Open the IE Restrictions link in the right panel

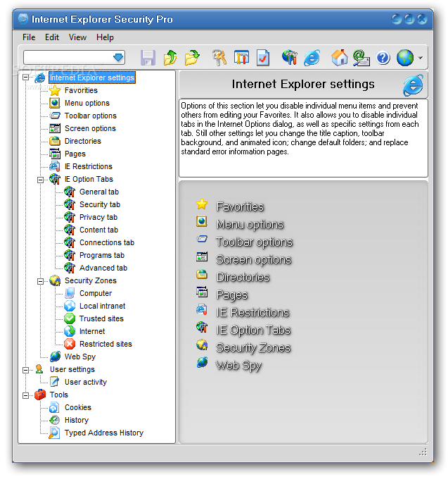pyautogui.click(x=252, y=313)
